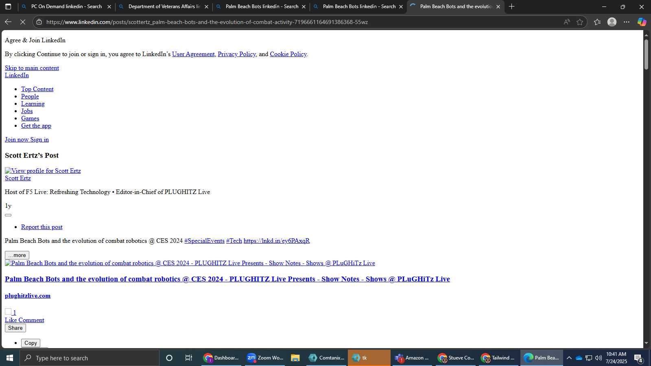This screenshot has height=366, width=651.
Task: Switch to Department of Veterans Affairs tab
Action: click(x=164, y=7)
